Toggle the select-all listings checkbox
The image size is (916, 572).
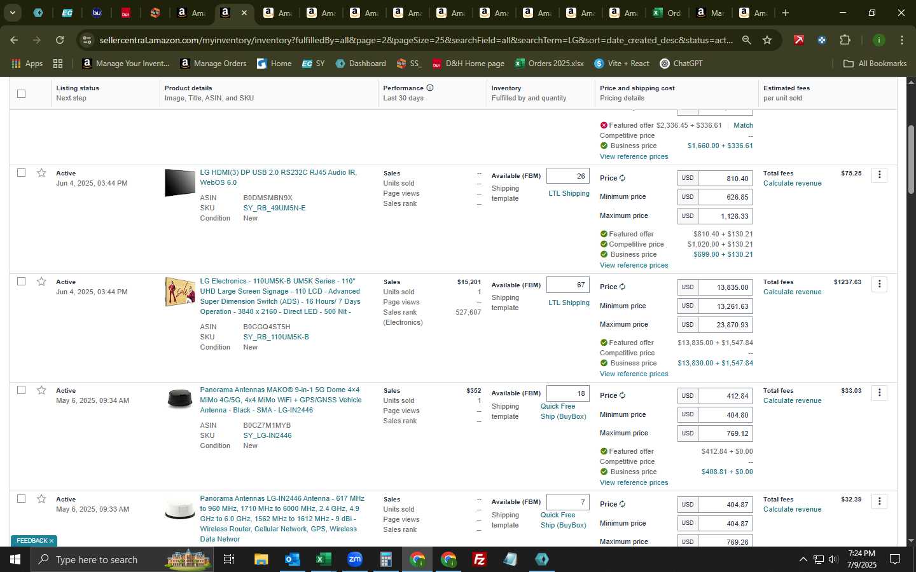click(x=21, y=93)
